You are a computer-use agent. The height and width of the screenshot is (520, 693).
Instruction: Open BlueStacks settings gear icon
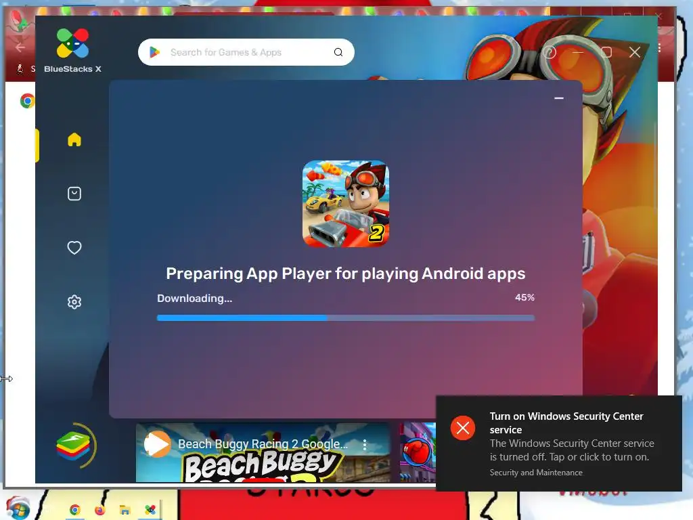pyautogui.click(x=74, y=302)
